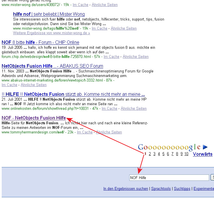Image resolution: width=214 pixels, height=199 pixels.
Task: Click the blue next-page arrow icon
Action: pyautogui.click(x=205, y=147)
